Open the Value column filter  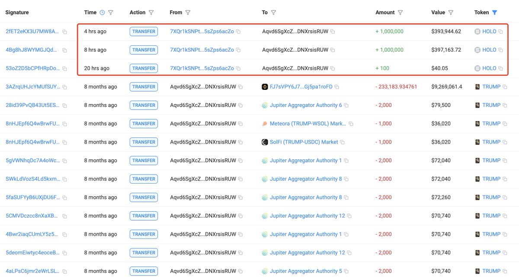(451, 13)
